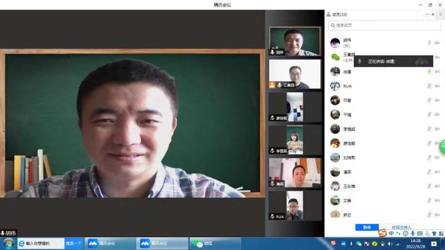Open the members panel more options (…) menu

click(x=428, y=14)
